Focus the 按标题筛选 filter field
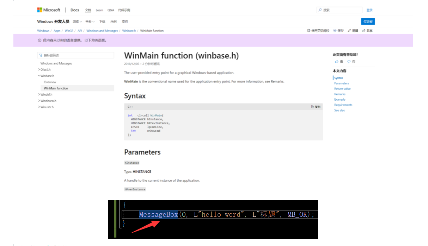Image resolution: width=428 pixels, height=246 pixels. pos(76,55)
